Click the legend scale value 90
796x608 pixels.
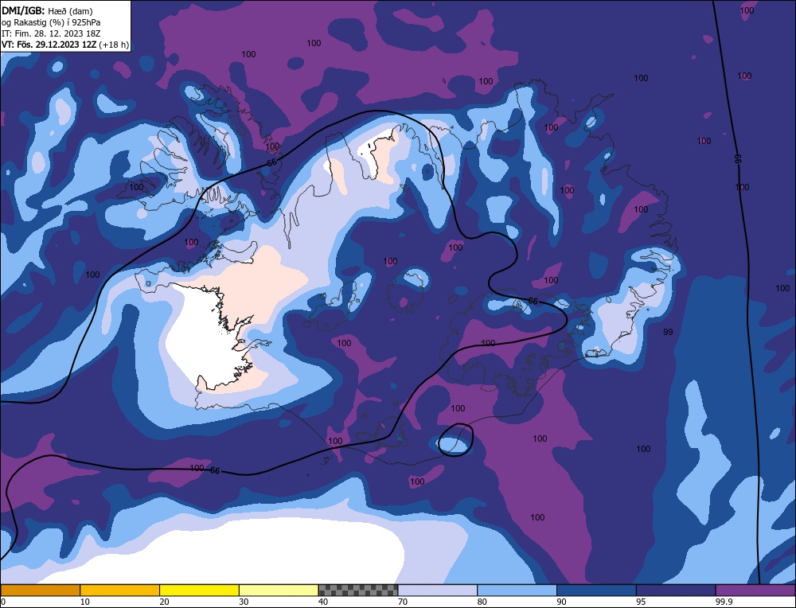pos(561,602)
